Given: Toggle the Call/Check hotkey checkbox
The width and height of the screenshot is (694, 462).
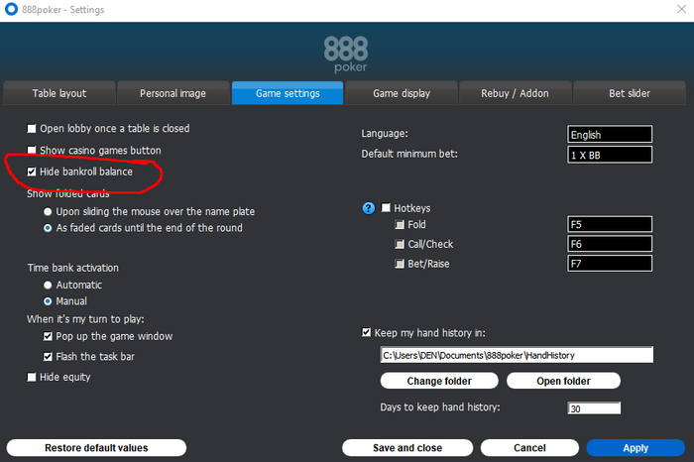Looking at the screenshot, I should pos(400,244).
